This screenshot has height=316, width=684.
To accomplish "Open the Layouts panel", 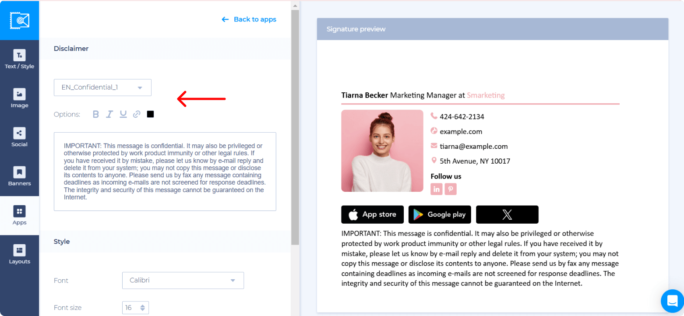I will coord(19,254).
